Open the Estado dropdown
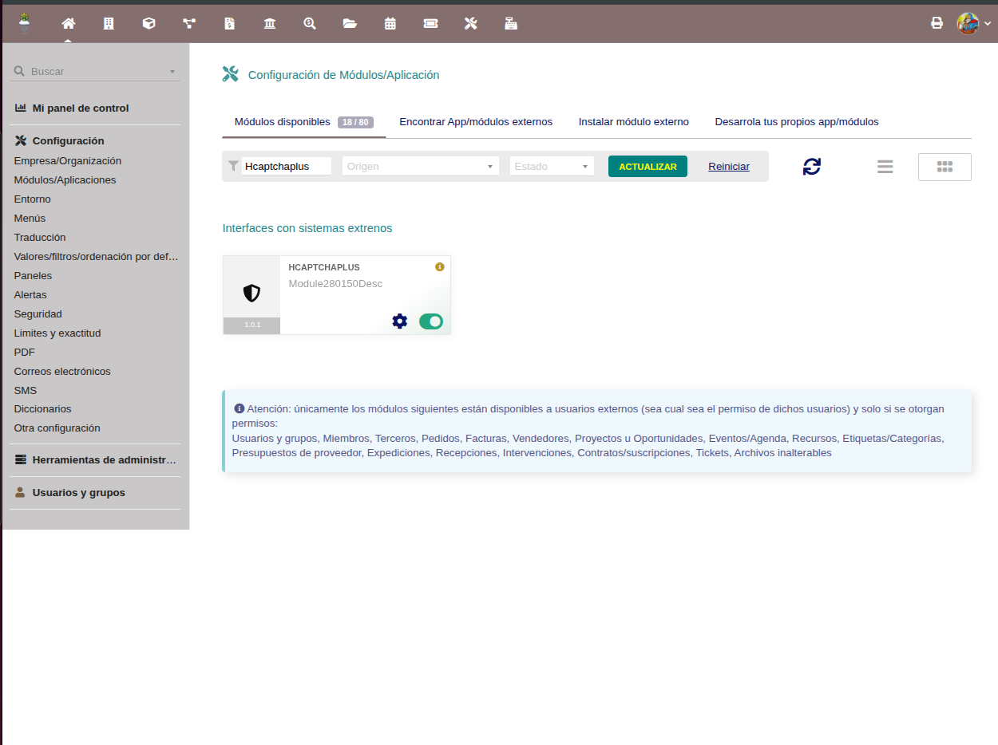This screenshot has width=998, height=745. click(x=552, y=166)
